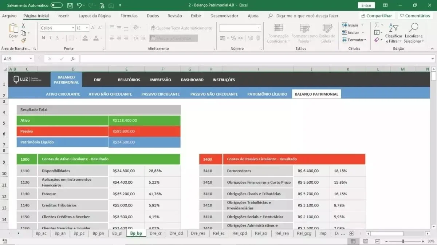
Task: Add a new sheet with plus icon
Action: coord(351,233)
